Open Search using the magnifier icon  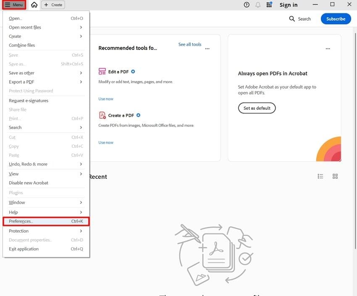[292, 19]
